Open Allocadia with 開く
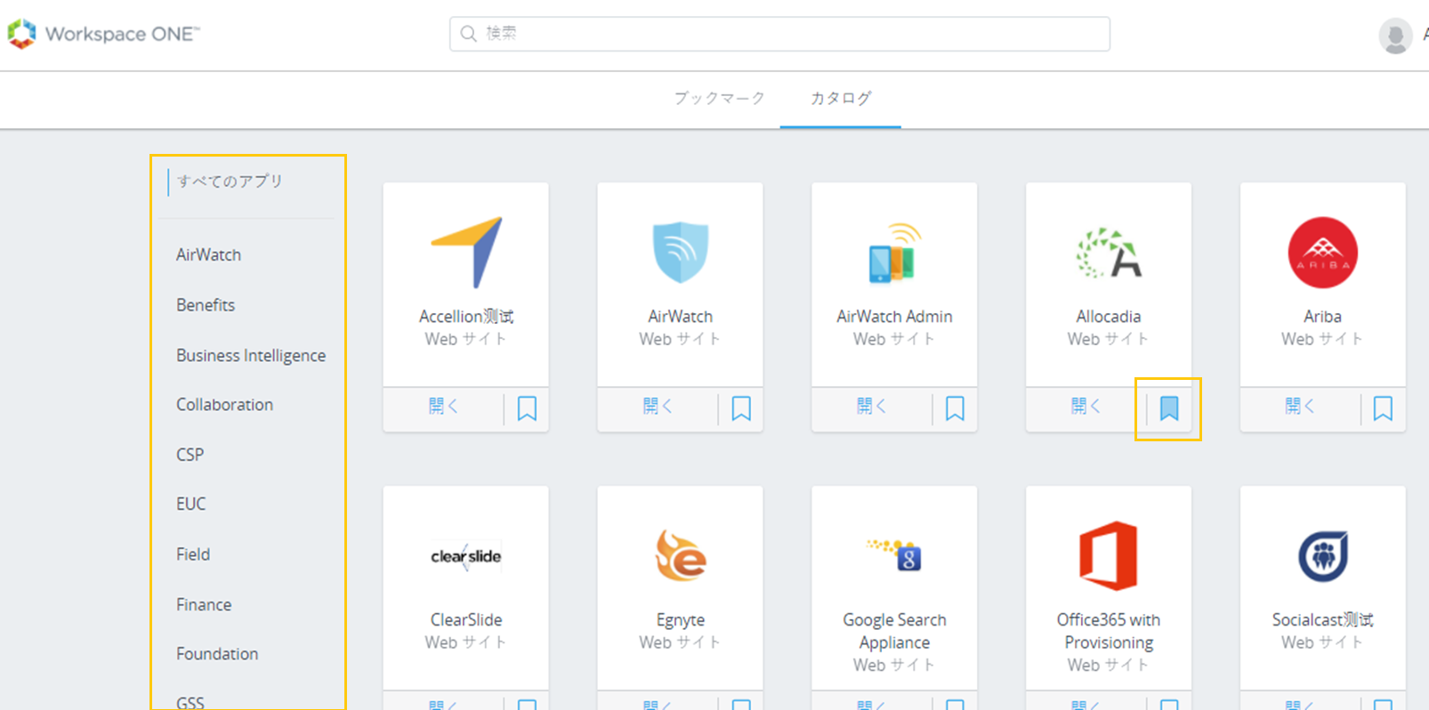1429x710 pixels. pyautogui.click(x=1086, y=407)
